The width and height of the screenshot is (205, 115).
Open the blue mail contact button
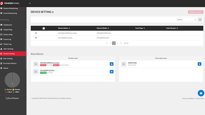click(201, 93)
